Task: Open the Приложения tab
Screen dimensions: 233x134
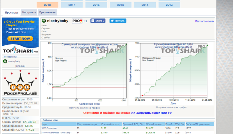Action: pyautogui.click(x=47, y=12)
